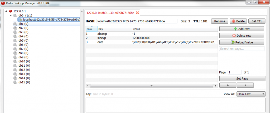The height and width of the screenshot is (113, 270).
Task: Close the 127.0.0.1::db0 tab with red X
Action: [137, 13]
